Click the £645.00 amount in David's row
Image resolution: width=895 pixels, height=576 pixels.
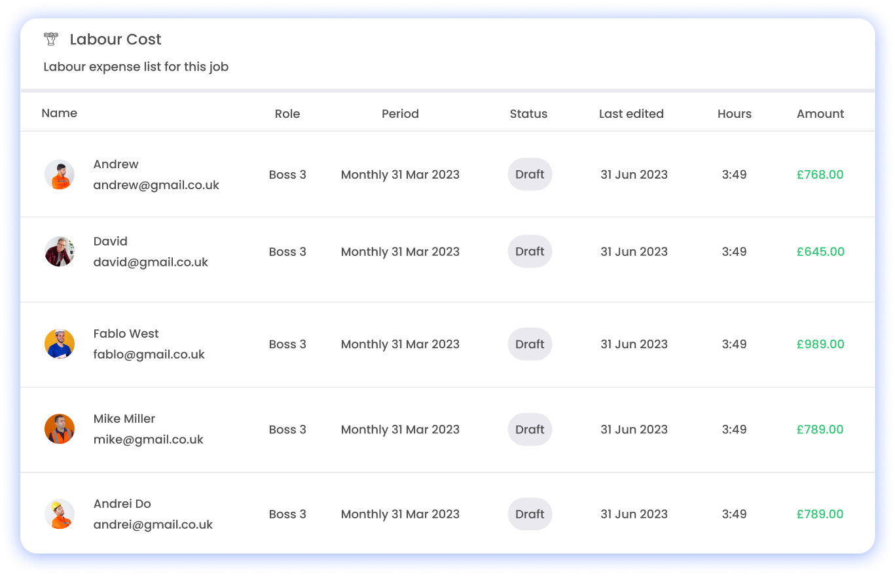[820, 252]
